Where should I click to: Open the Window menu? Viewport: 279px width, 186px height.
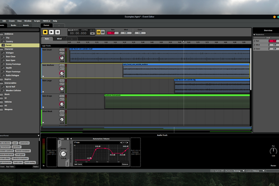[28, 21]
